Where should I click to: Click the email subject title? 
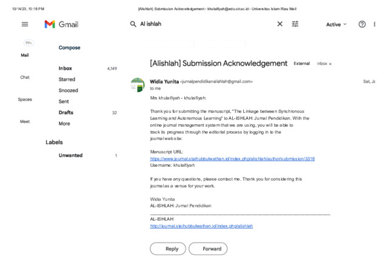click(218, 64)
